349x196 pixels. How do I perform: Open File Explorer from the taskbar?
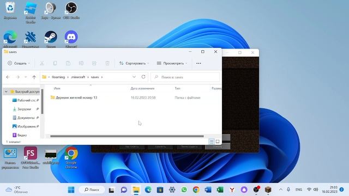click(136, 190)
